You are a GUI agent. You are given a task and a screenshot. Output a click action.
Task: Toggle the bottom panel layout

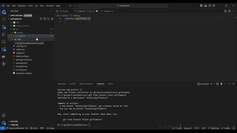[206, 6]
